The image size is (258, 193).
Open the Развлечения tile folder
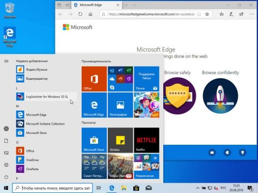(x=147, y=166)
